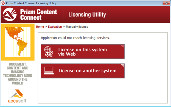The height and width of the screenshot is (107, 171).
Task: Close the Licensing Utility window
Action: [166, 3]
